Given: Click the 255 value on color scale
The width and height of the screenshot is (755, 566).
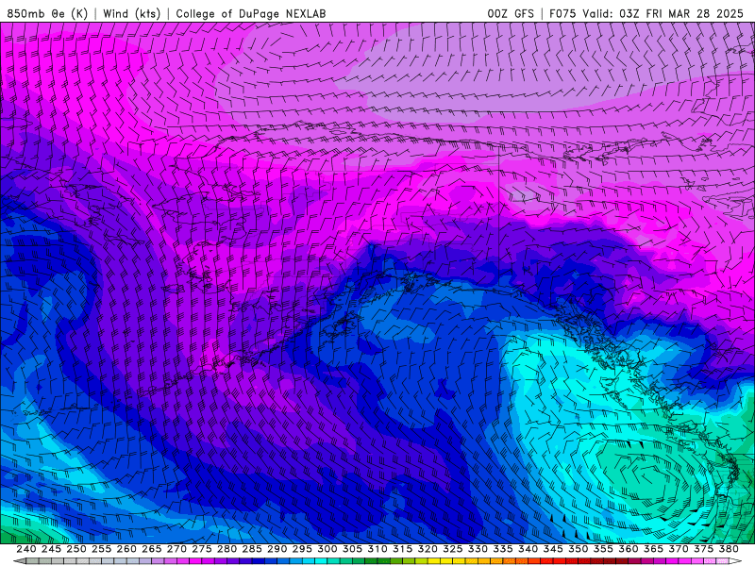Looking at the screenshot, I should (101, 549).
